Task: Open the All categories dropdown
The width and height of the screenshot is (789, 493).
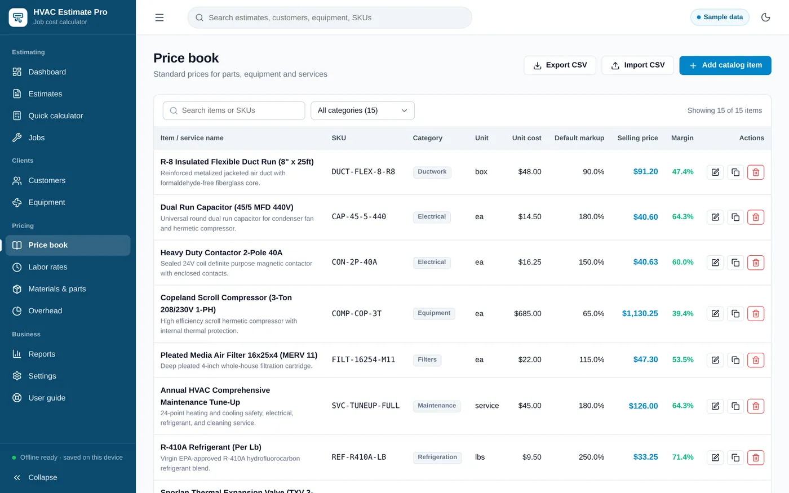Action: [x=362, y=110]
